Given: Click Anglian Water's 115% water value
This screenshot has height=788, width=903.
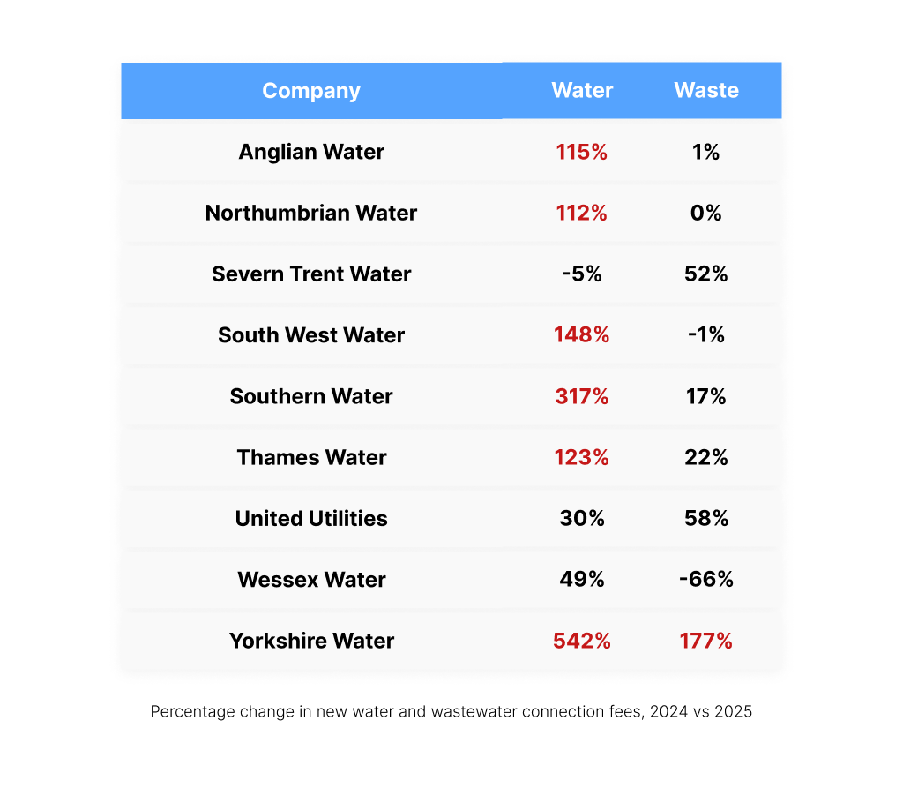Looking at the screenshot, I should click(x=582, y=152).
